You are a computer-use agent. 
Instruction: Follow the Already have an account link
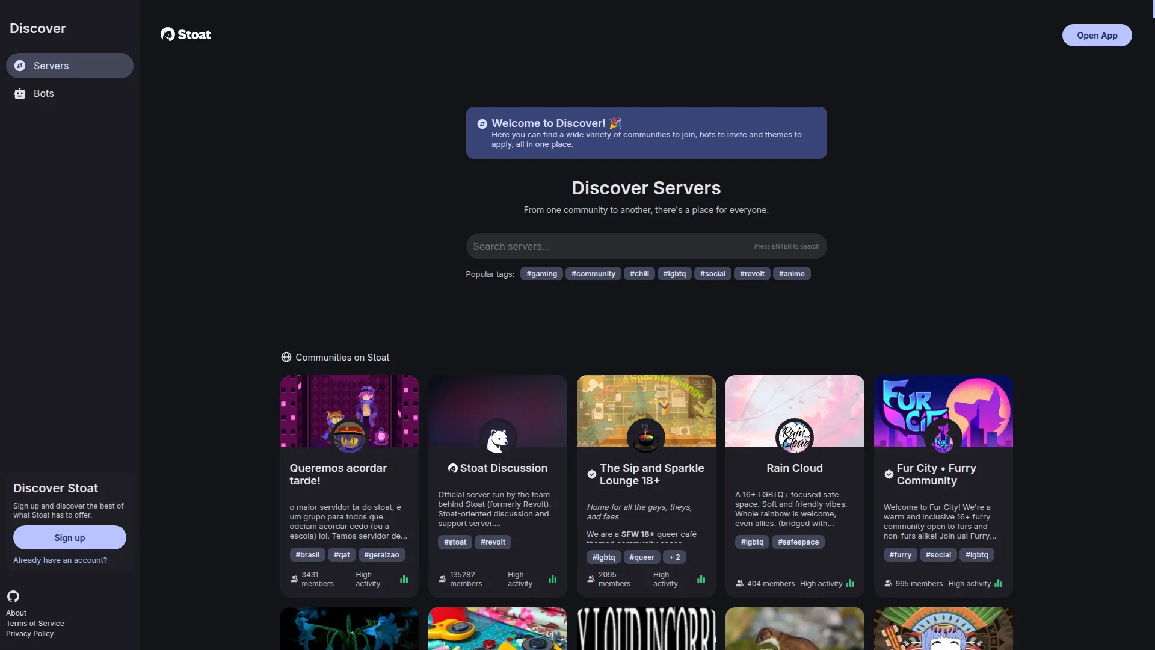point(60,560)
